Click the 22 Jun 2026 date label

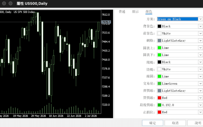(x=74, y=116)
